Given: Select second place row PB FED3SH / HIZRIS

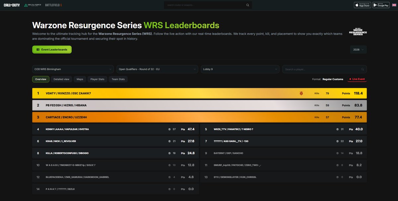Looking at the screenshot, I should (199, 105).
